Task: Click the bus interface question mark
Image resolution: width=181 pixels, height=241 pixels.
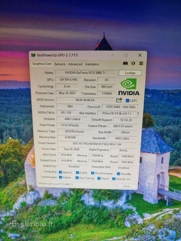Action: click(x=138, y=114)
